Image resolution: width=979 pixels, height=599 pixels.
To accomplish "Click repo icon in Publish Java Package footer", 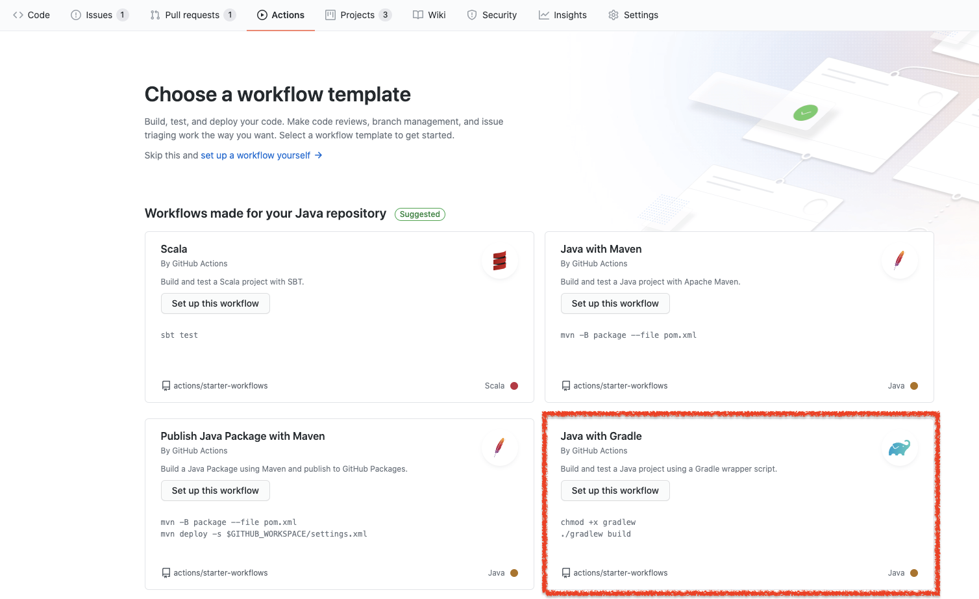I will pos(166,573).
